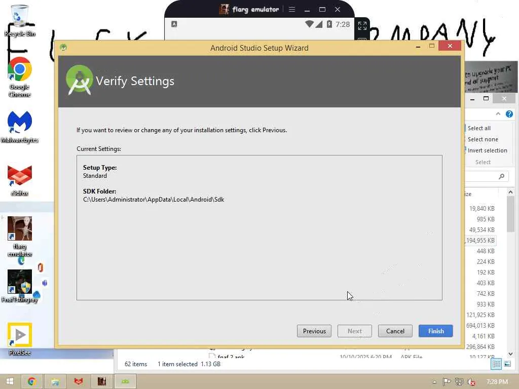Screen dimensions: 519x389
Task: Open the r3dfox desktop shortcut
Action: click(x=20, y=180)
